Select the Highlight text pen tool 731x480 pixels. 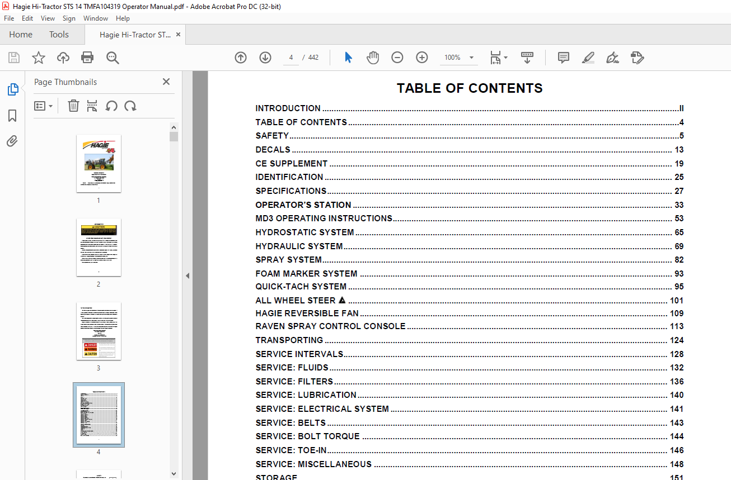588,58
